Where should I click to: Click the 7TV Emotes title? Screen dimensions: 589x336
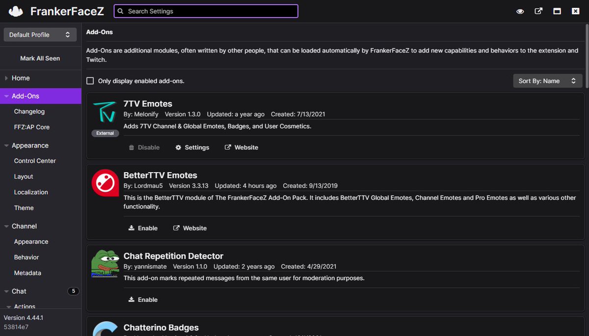[148, 104]
